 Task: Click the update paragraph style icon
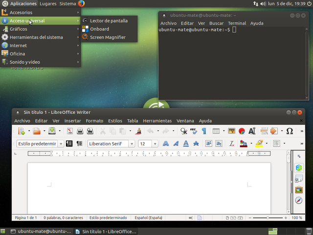(x=69, y=143)
